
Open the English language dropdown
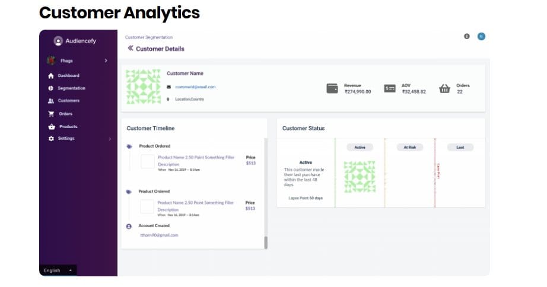(58, 270)
